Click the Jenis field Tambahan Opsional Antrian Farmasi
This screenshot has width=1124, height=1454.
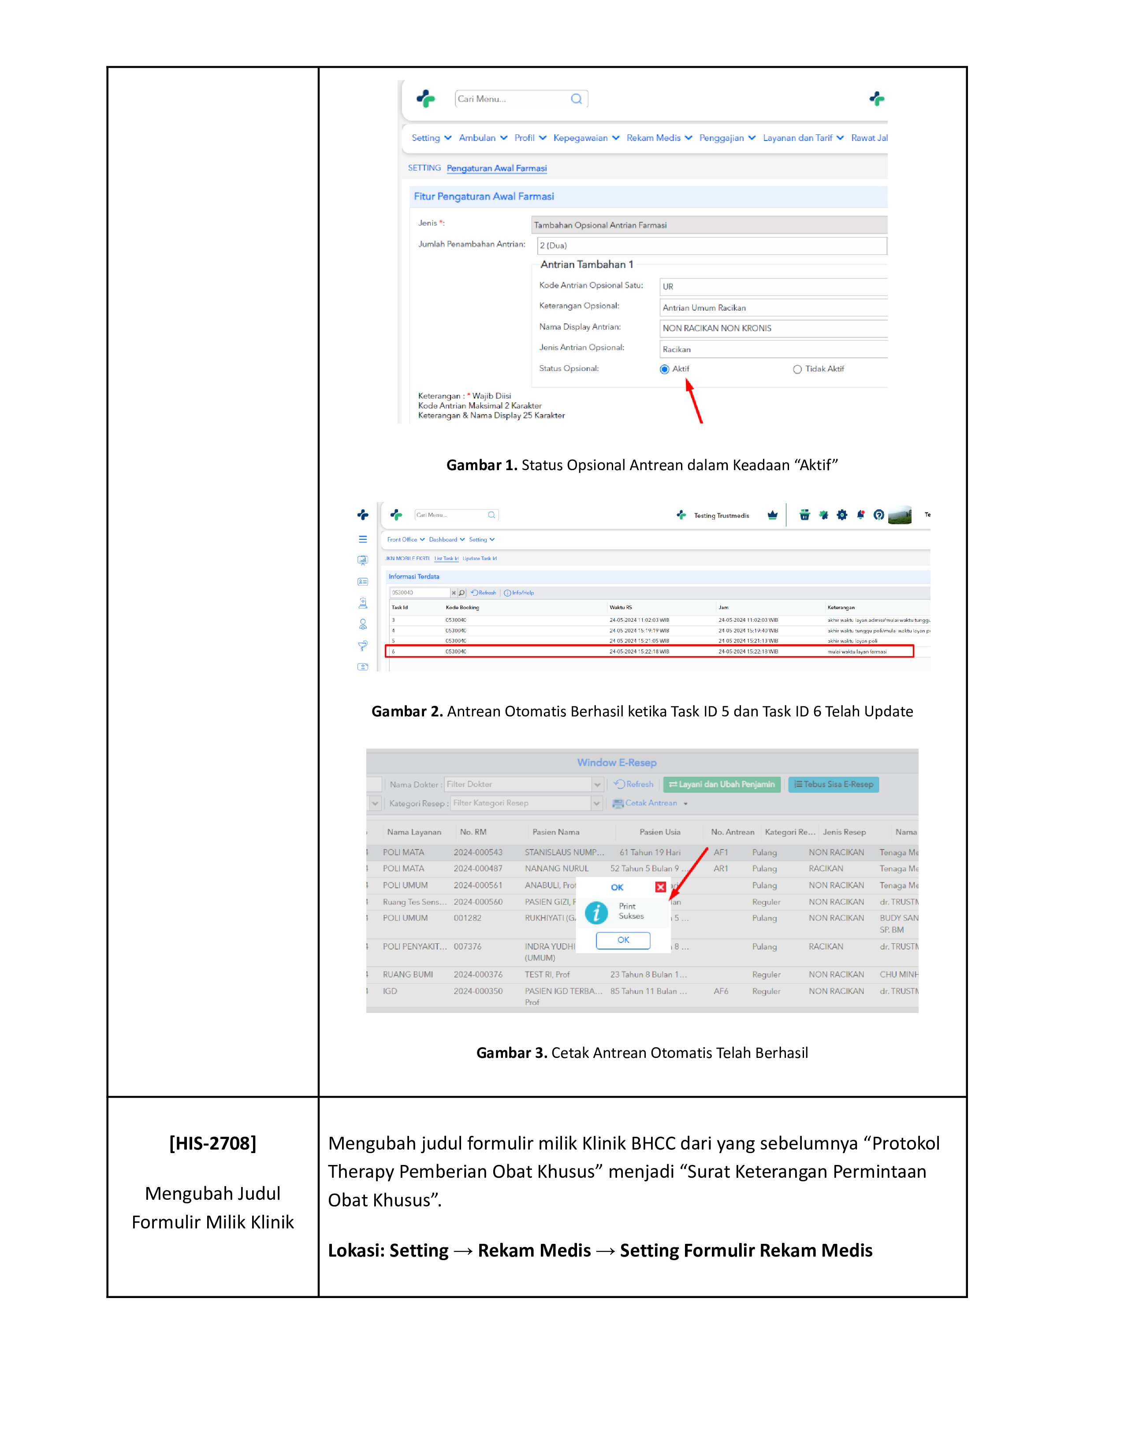pyautogui.click(x=710, y=225)
